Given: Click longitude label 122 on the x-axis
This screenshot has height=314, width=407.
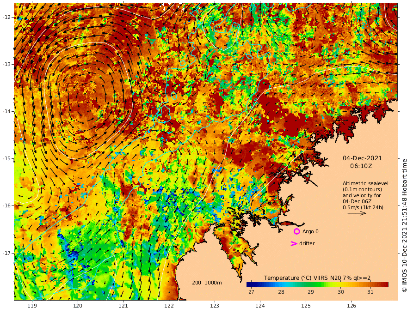Looking at the screenshot, I should [169, 306].
